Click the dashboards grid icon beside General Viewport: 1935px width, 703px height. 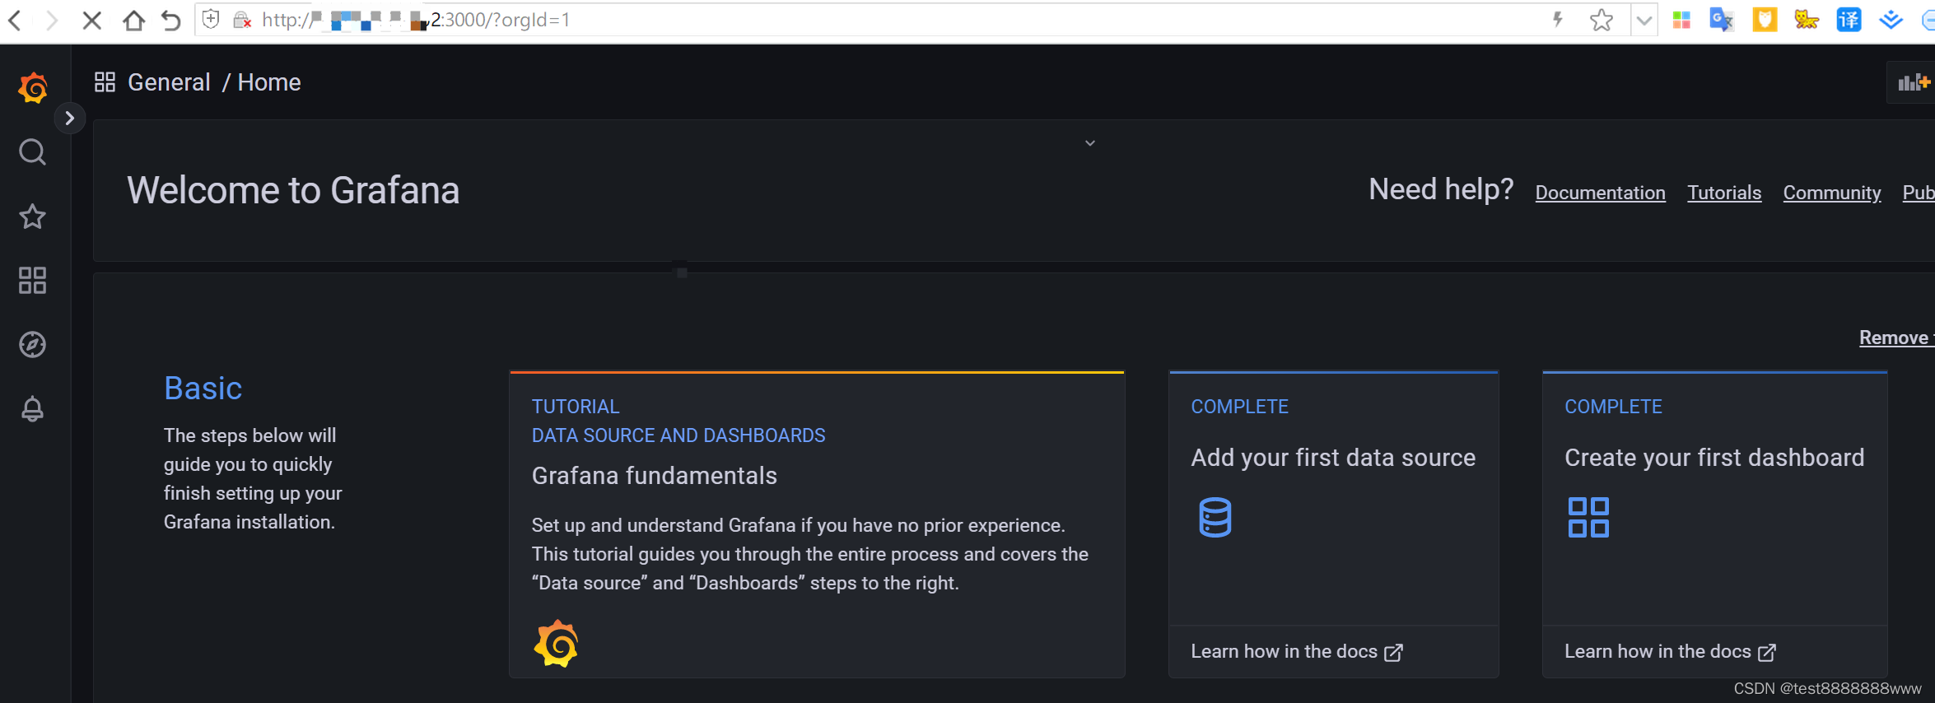105,82
